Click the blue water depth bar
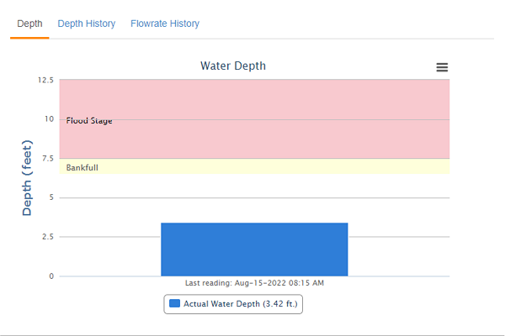This screenshot has width=505, height=336. [254, 249]
